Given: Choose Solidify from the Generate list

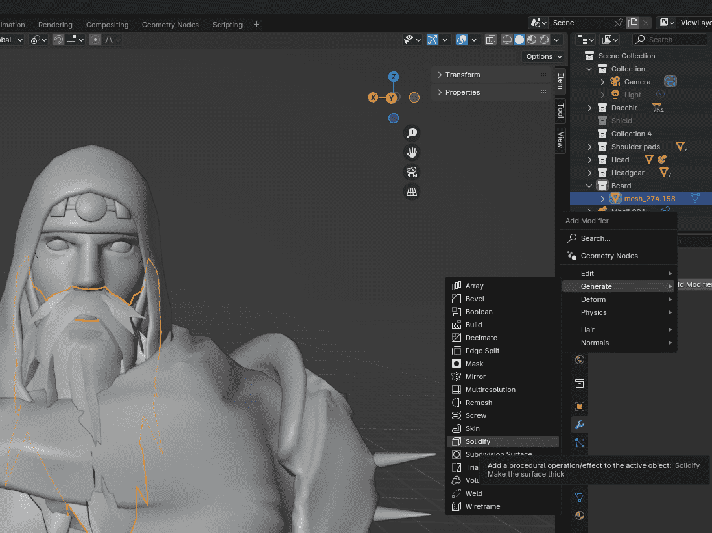Looking at the screenshot, I should pyautogui.click(x=503, y=441).
